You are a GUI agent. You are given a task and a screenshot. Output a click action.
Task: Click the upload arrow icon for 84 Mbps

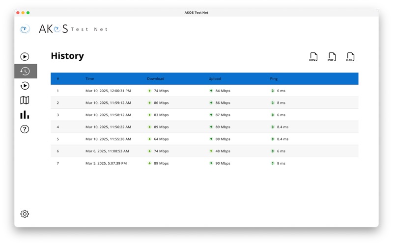(211, 91)
